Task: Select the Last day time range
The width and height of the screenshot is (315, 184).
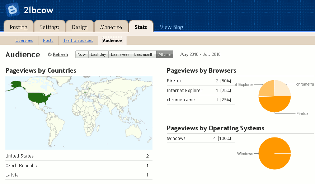Action: click(x=98, y=54)
